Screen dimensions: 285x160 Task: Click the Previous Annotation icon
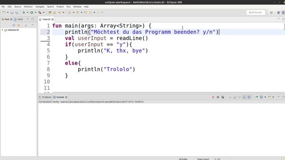pyautogui.click(x=77, y=12)
